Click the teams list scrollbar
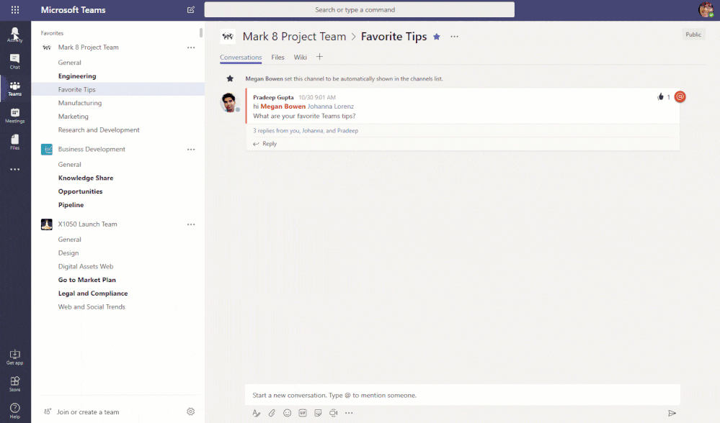Screen dimensions: 720x423 point(201,33)
